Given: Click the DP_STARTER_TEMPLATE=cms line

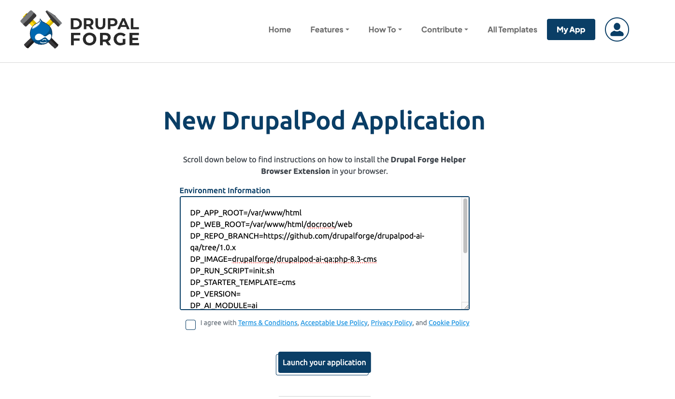Looking at the screenshot, I should coord(243,282).
